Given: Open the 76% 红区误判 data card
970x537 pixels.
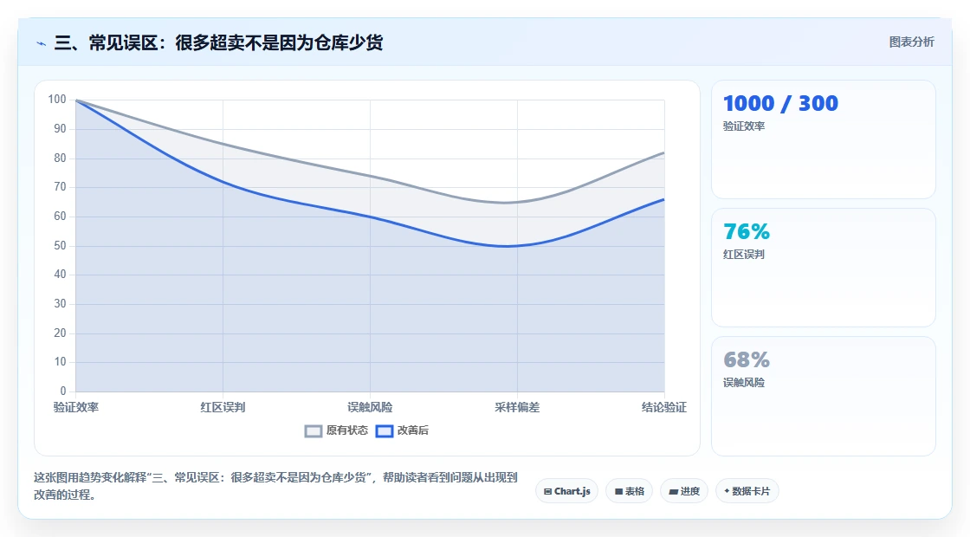Looking at the screenshot, I should pos(824,268).
